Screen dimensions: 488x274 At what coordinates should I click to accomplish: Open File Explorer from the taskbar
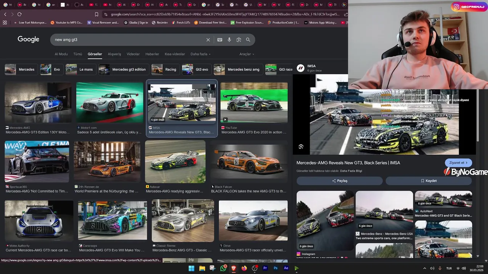pyautogui.click(x=202, y=268)
